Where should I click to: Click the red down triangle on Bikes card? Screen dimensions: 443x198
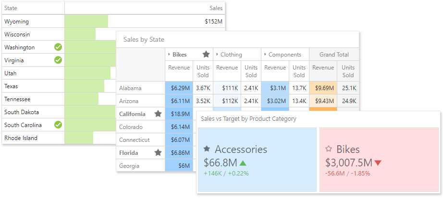coord(378,163)
